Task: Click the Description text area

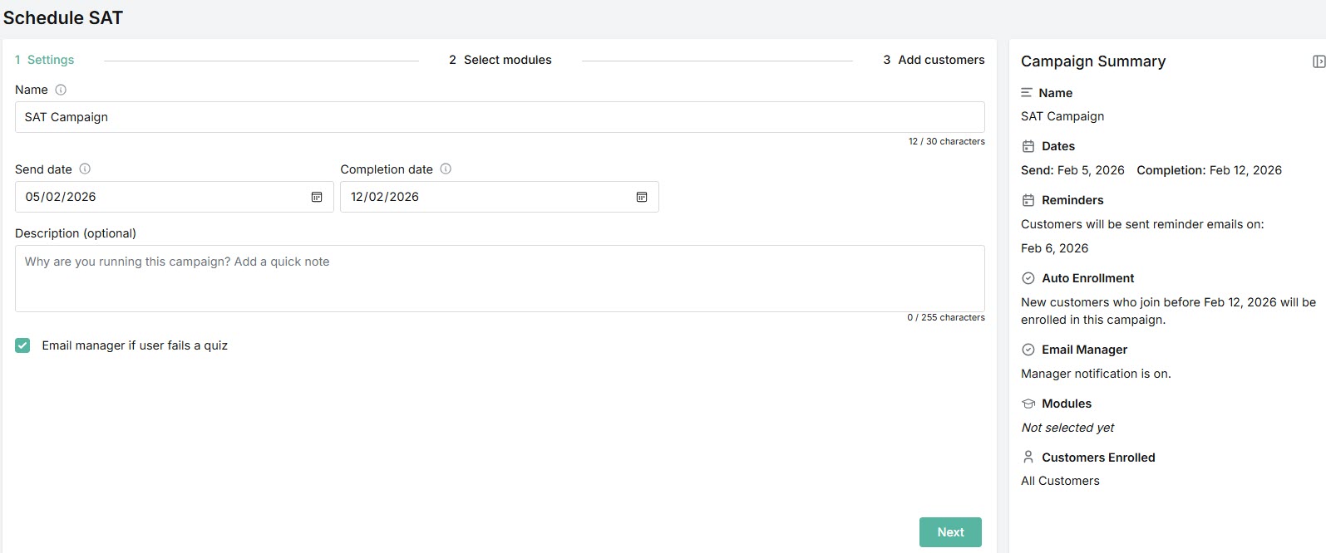Action: click(x=499, y=278)
